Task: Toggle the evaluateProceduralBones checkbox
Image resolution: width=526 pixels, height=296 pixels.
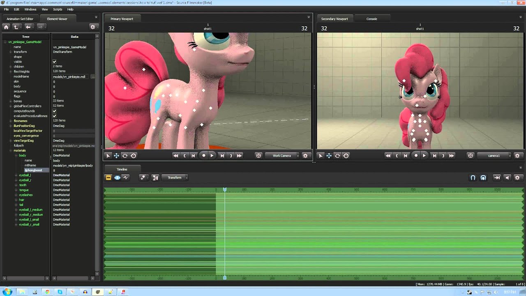Action: [x=54, y=116]
